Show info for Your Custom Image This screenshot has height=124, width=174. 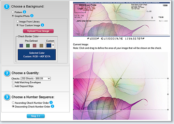click(x=42, y=25)
